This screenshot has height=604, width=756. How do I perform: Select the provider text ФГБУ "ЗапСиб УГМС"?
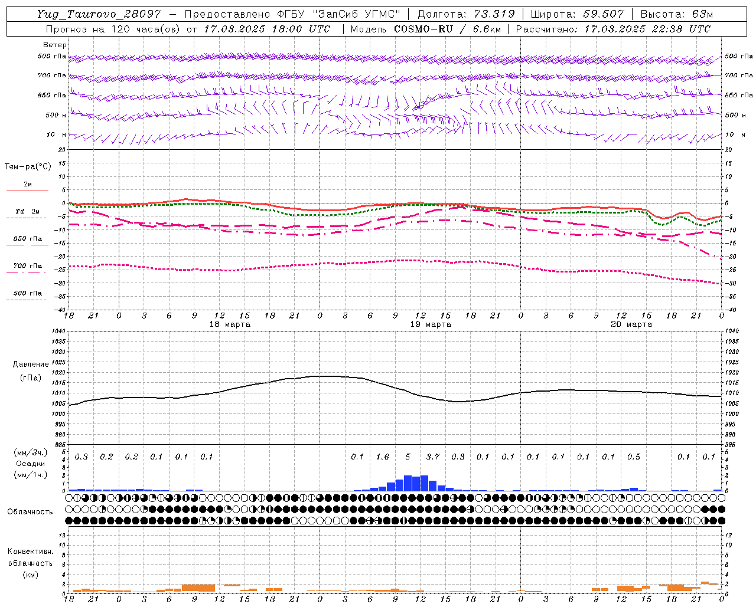click(x=338, y=14)
